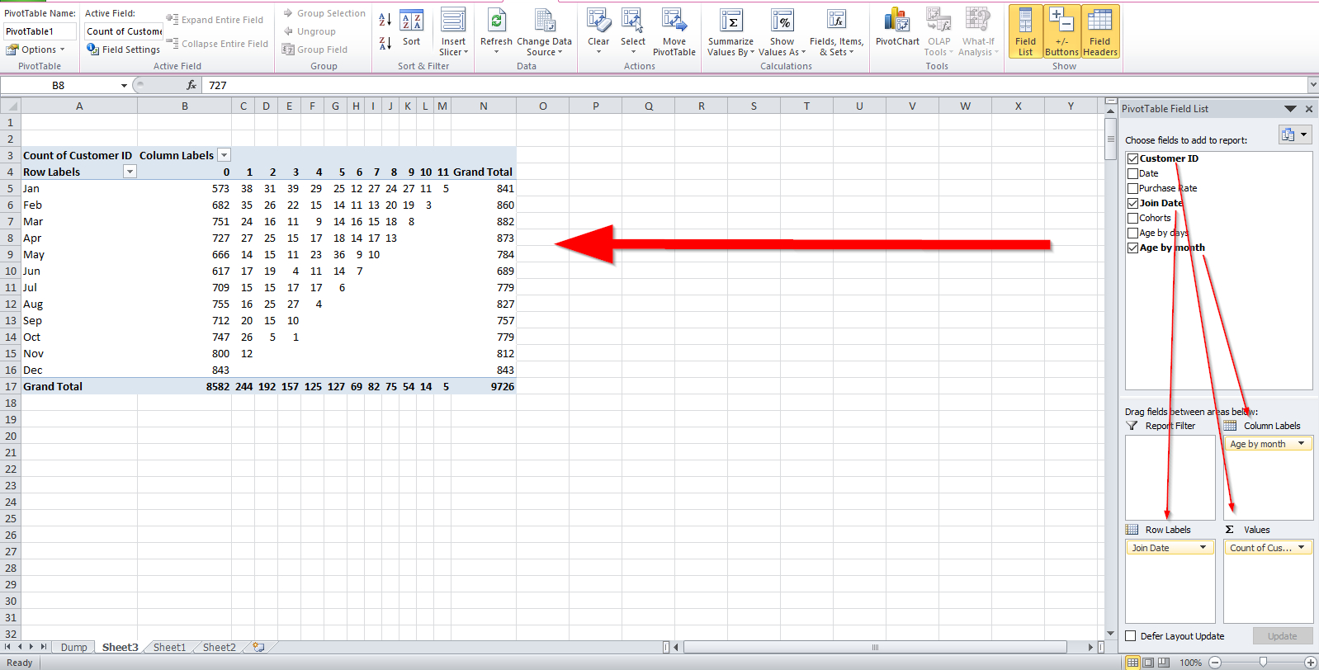Open the Row Labels filter dropdown
Viewport: 1319px width, 670px height.
130,172
